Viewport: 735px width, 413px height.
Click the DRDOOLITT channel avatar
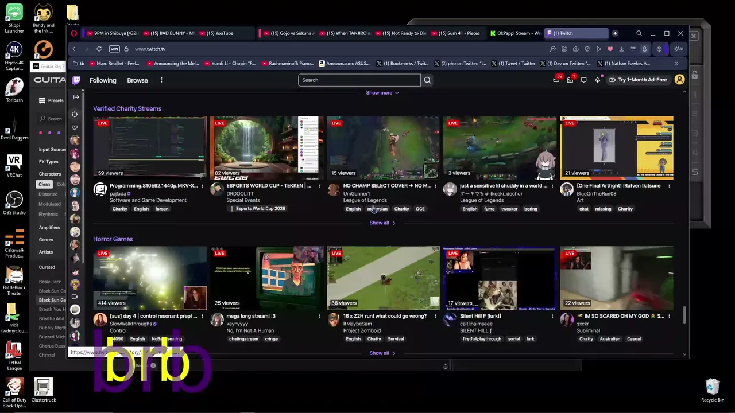click(217, 190)
